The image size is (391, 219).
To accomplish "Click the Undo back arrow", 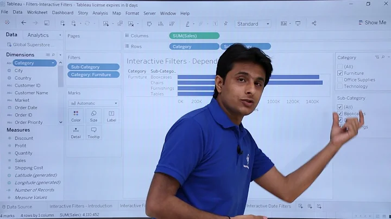I will [23, 23].
